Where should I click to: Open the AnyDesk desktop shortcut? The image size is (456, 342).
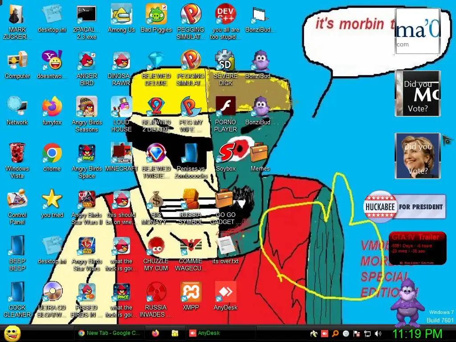(x=226, y=296)
